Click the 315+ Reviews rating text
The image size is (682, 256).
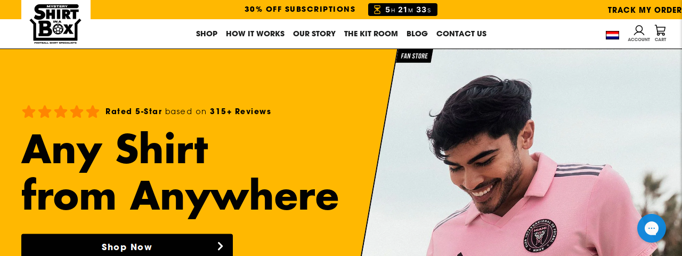[240, 111]
